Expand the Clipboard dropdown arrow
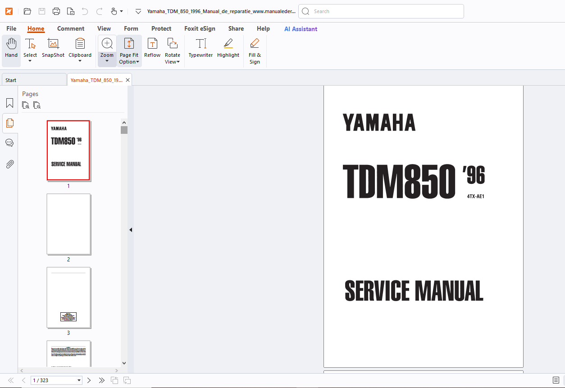 click(x=80, y=61)
